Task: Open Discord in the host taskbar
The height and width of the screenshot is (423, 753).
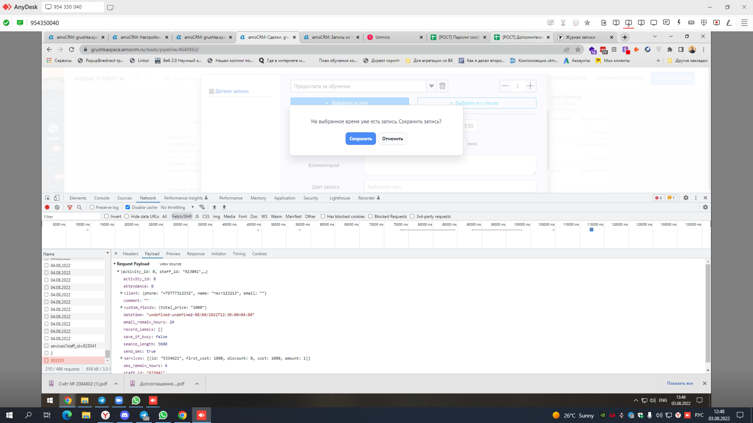Action: pos(125,415)
